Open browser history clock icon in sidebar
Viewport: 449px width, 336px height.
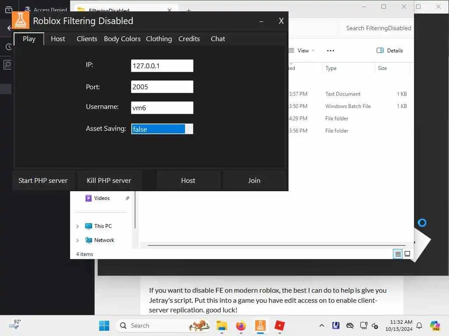tap(9, 47)
